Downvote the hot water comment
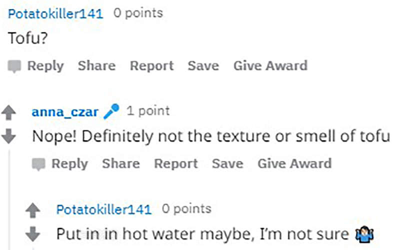 [32, 233]
